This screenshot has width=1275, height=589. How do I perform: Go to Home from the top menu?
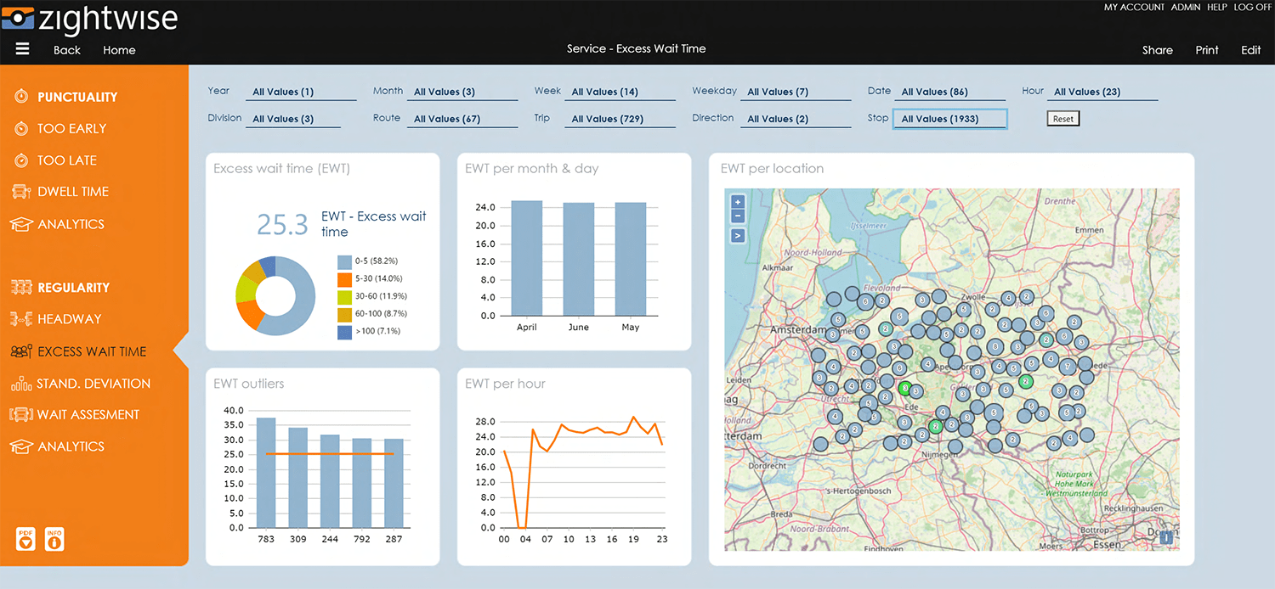pyautogui.click(x=119, y=50)
